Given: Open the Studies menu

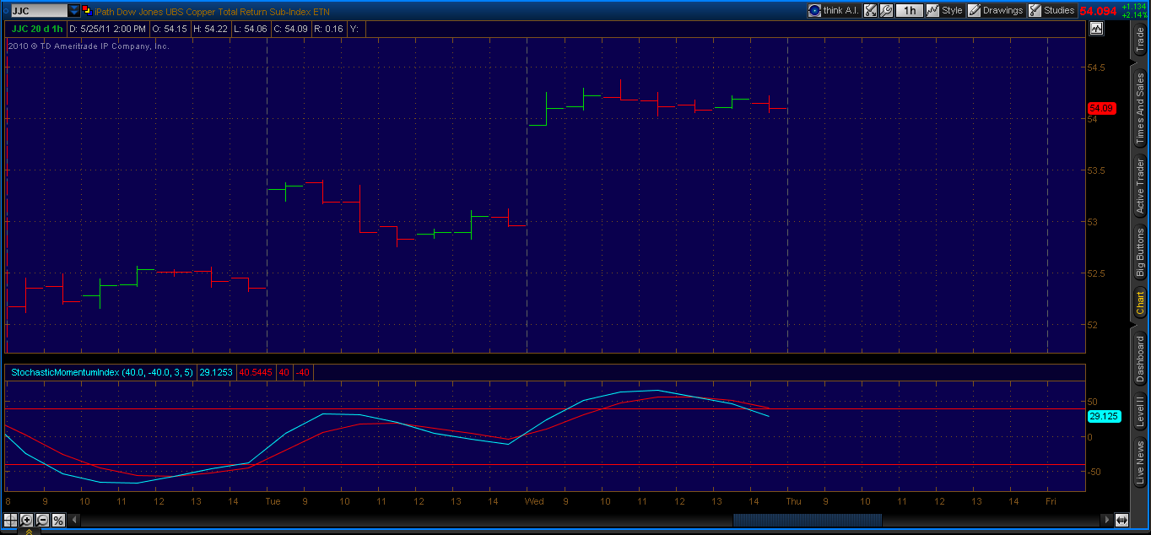Looking at the screenshot, I should point(1051,10).
